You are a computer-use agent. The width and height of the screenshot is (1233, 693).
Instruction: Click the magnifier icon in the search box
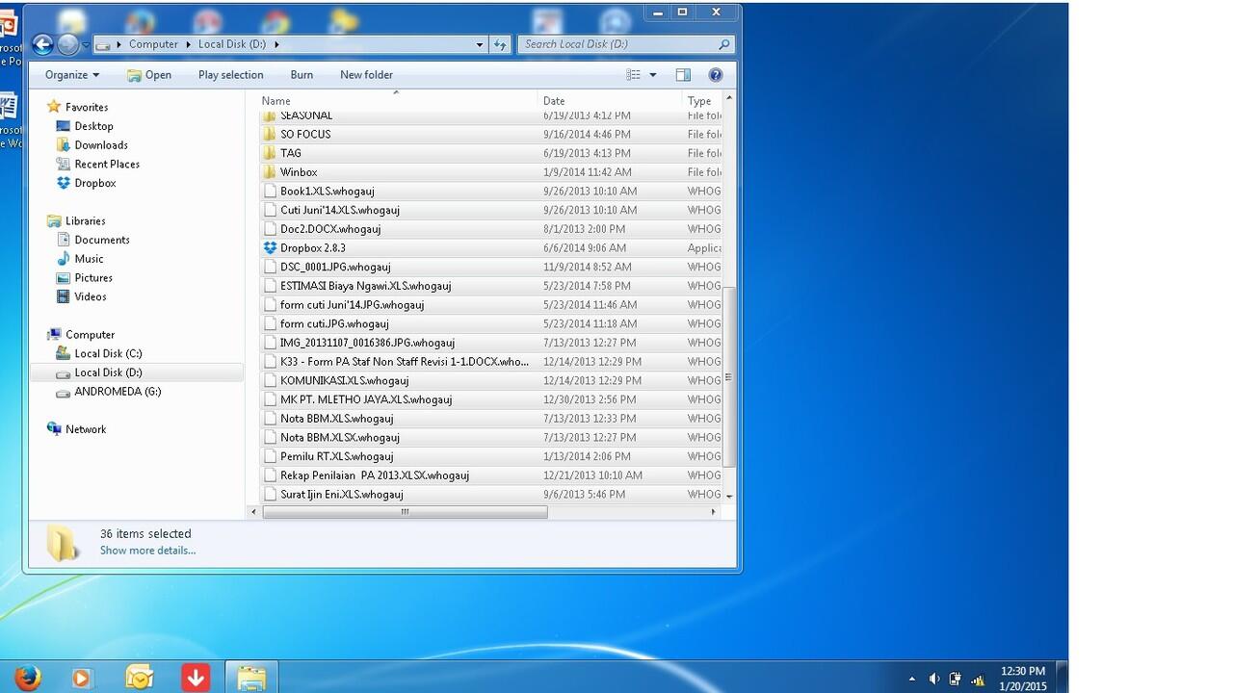tap(724, 44)
